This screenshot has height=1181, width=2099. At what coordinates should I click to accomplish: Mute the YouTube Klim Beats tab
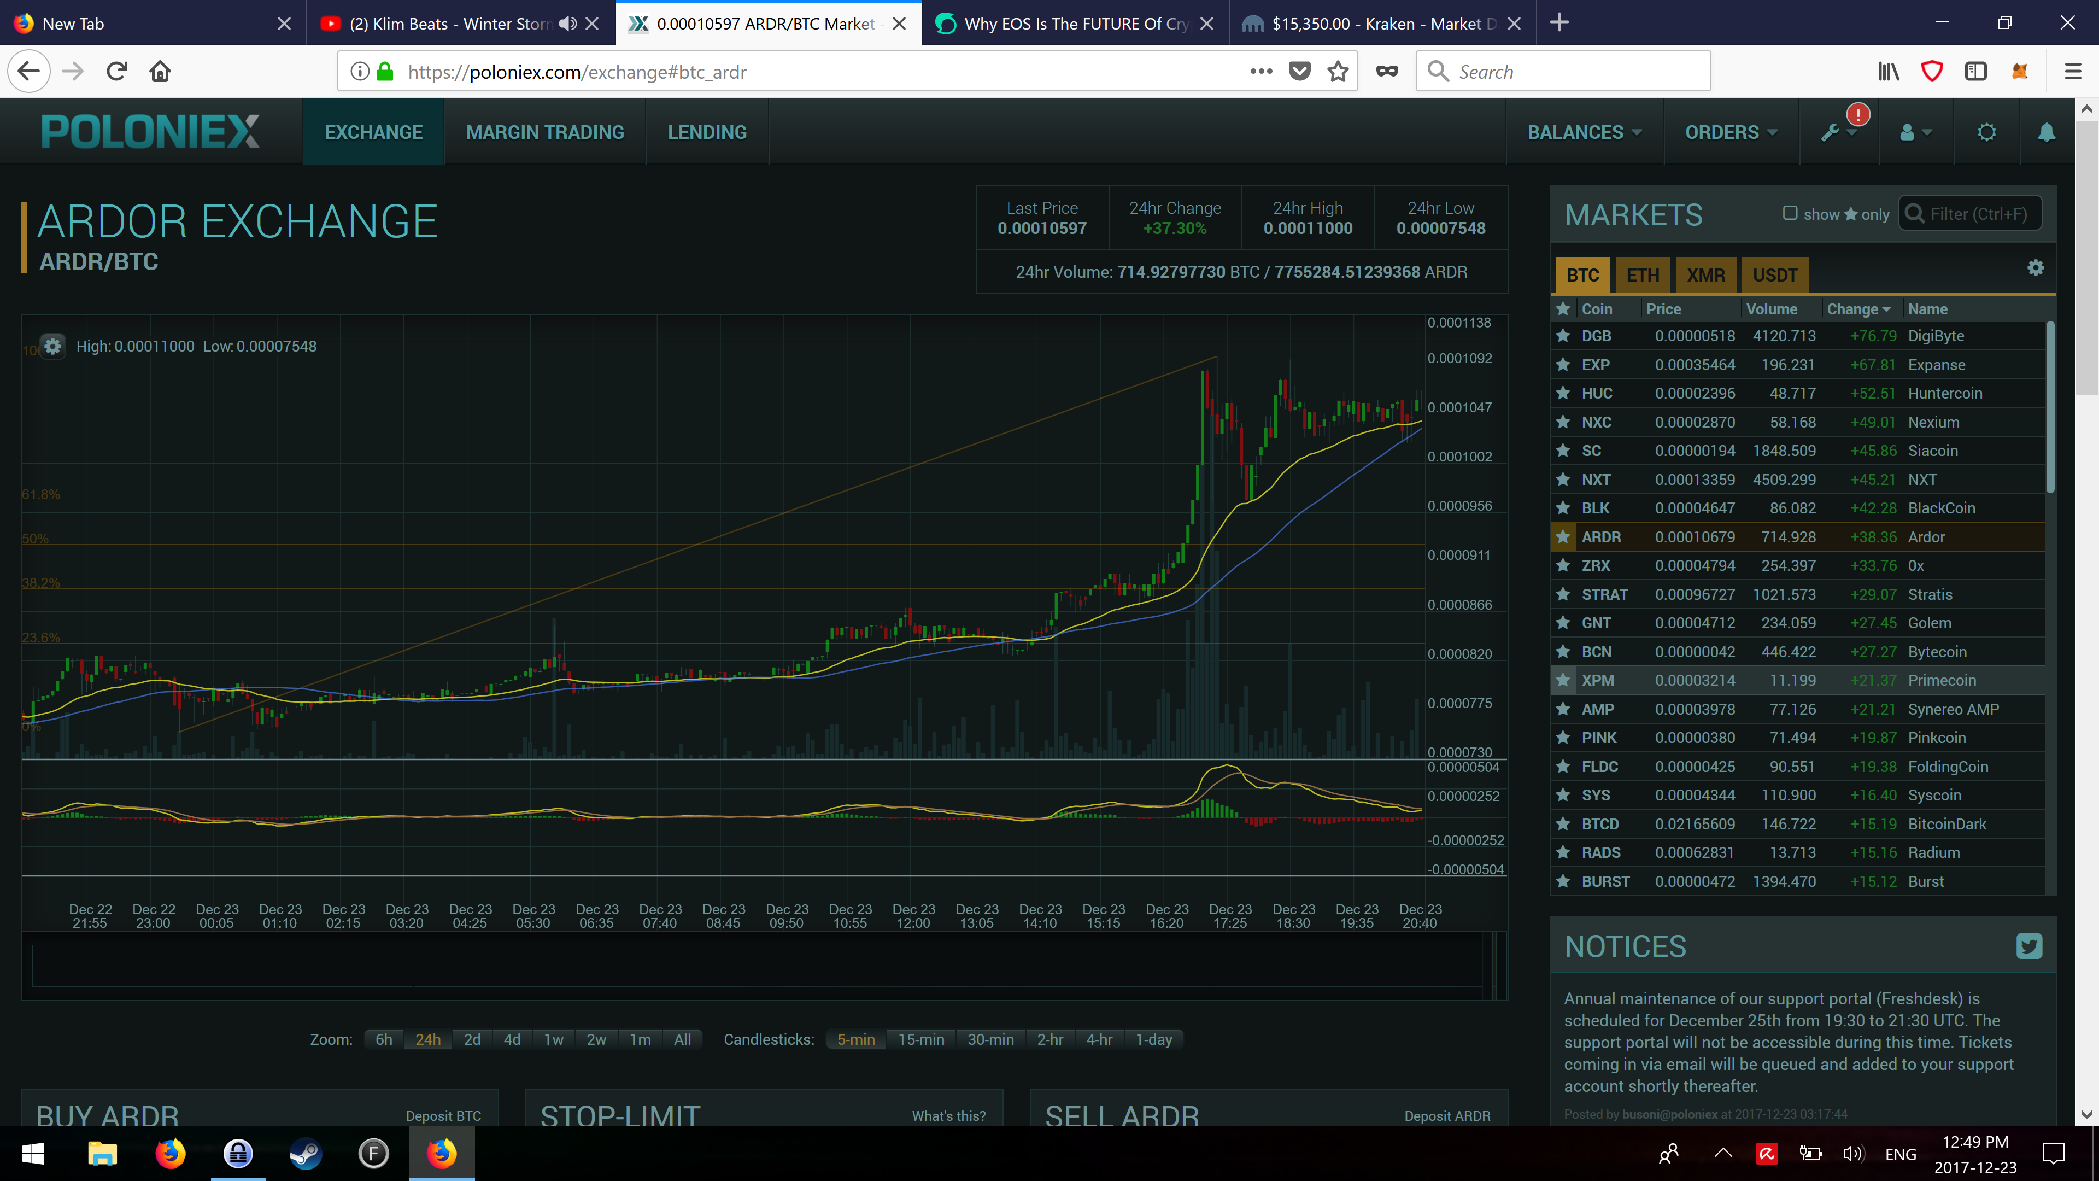[x=568, y=24]
